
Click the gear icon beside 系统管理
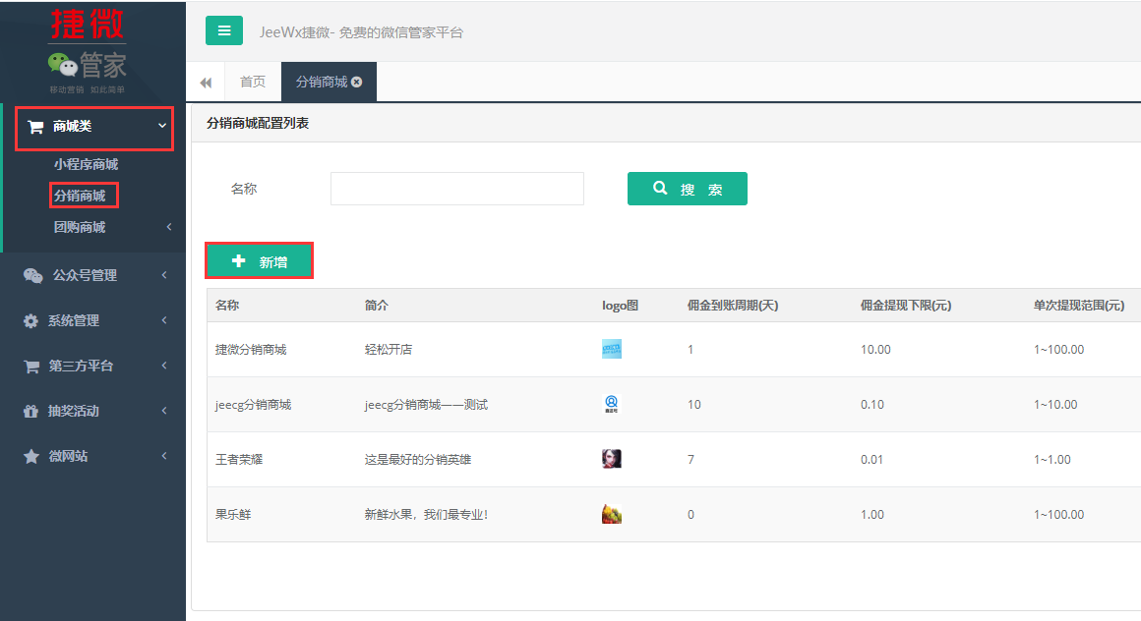30,320
